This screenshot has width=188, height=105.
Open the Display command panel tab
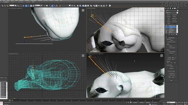pyautogui.click(x=175, y=8)
